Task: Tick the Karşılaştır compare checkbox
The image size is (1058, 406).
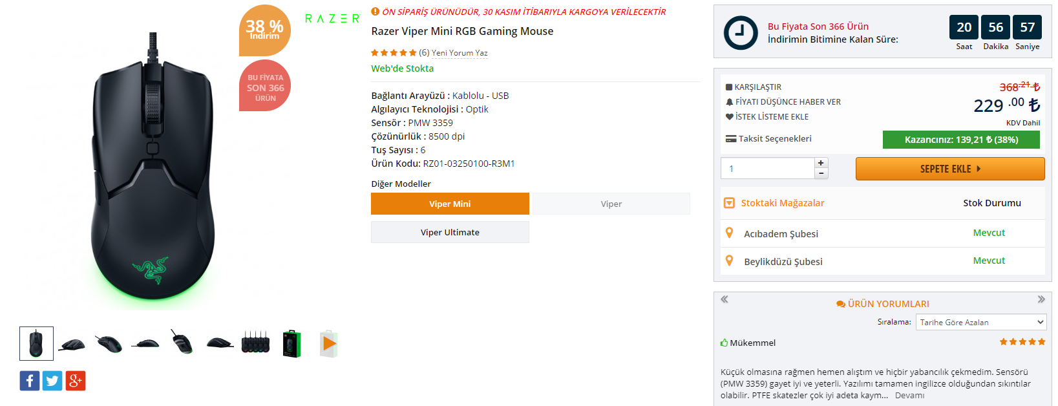Action: click(x=729, y=87)
